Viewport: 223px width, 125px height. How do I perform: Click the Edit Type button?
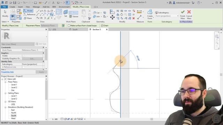(x=41, y=44)
